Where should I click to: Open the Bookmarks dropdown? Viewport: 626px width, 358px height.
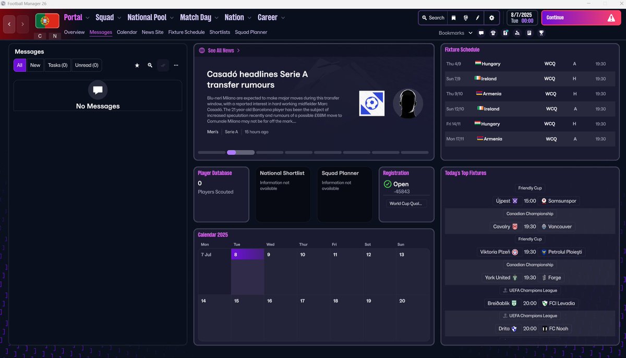(x=455, y=33)
